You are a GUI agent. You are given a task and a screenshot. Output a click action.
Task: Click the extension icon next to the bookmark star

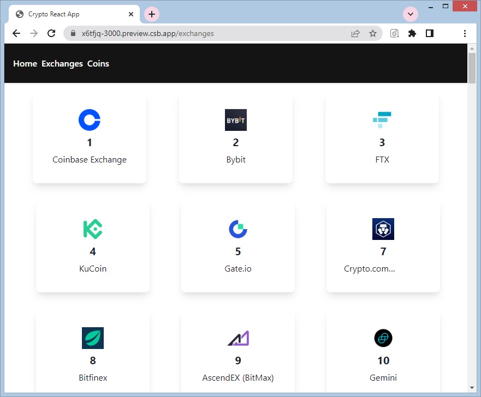[x=395, y=33]
